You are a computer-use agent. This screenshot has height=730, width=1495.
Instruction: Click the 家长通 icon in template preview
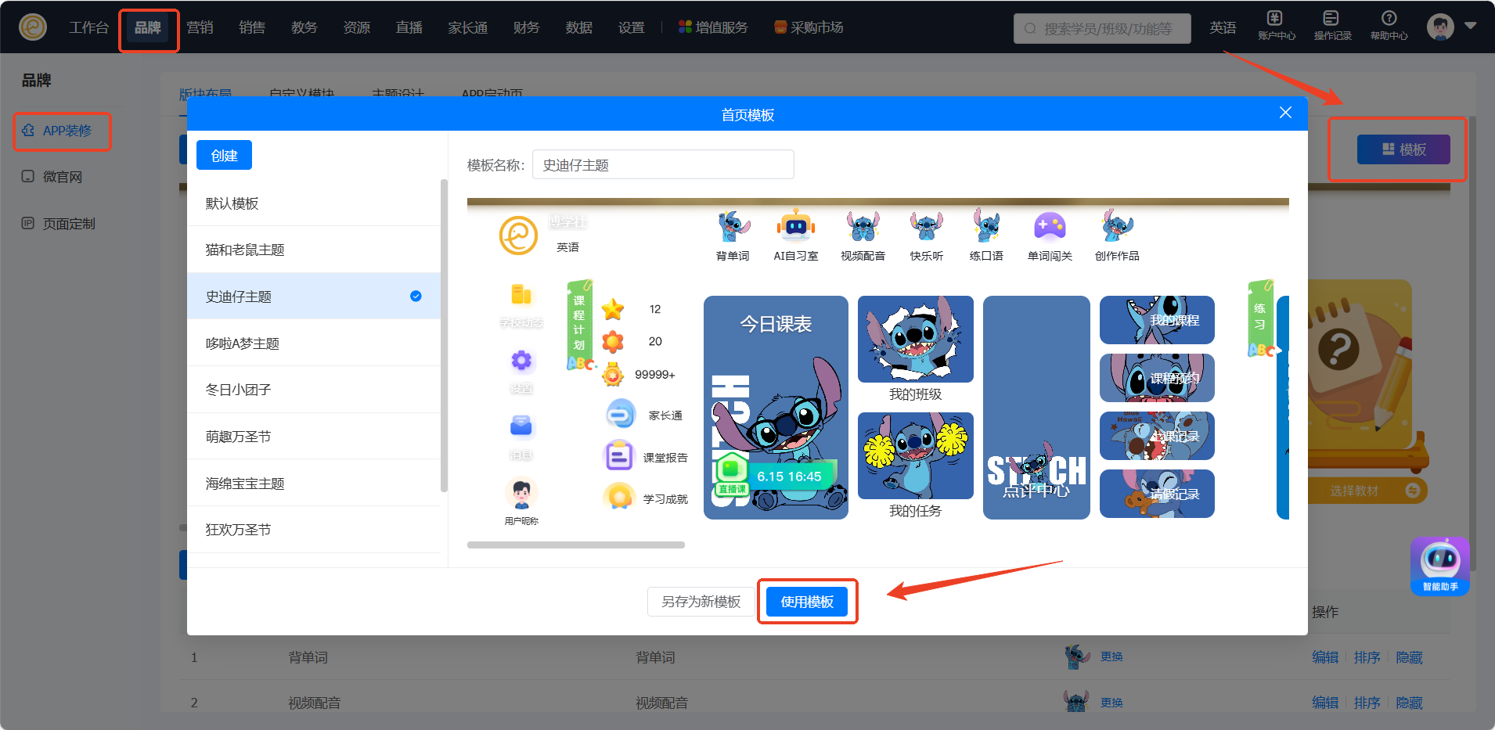pyautogui.click(x=621, y=414)
